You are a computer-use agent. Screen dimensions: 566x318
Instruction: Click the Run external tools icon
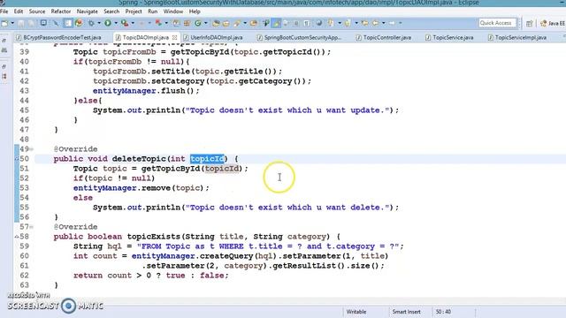[x=125, y=23]
